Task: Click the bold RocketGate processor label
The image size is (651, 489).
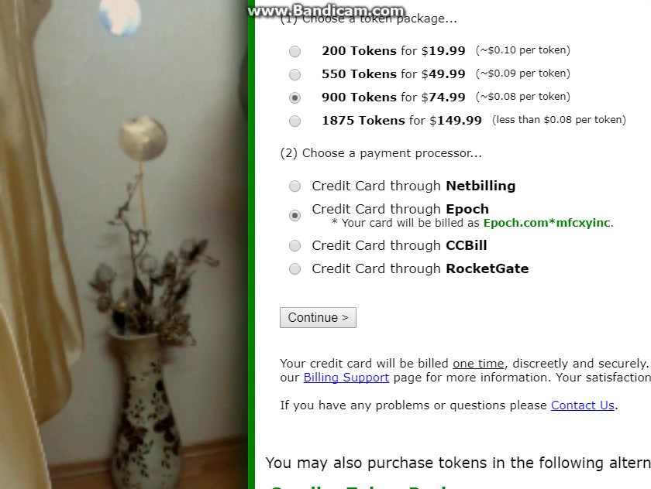Action: [487, 268]
